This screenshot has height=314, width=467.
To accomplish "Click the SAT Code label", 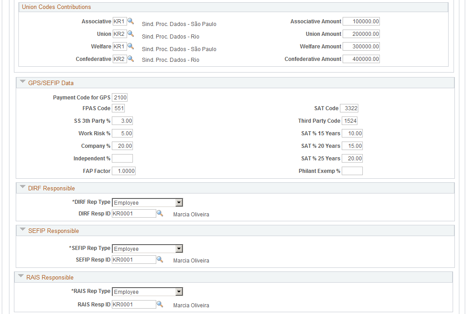I will [326, 108].
